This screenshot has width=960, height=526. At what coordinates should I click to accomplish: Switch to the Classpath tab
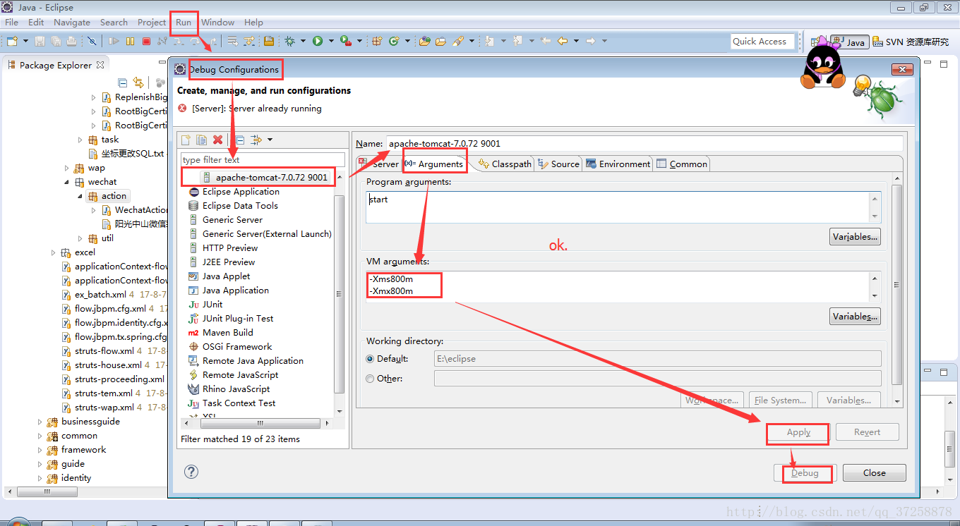click(505, 164)
